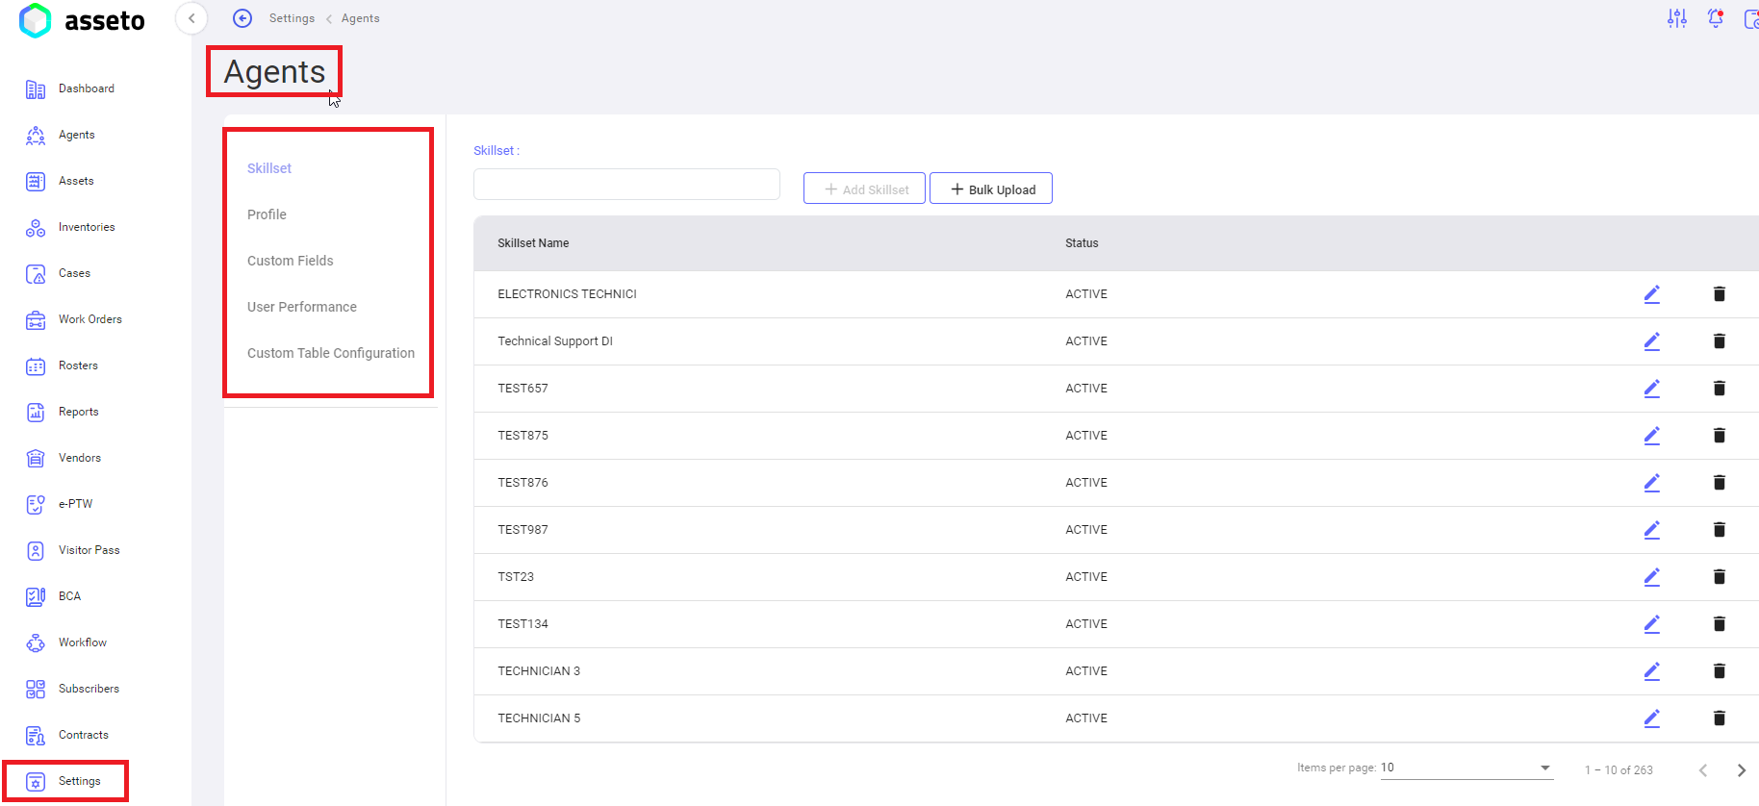Delete Technical Support DI skillset
1759x806 pixels.
tap(1719, 341)
